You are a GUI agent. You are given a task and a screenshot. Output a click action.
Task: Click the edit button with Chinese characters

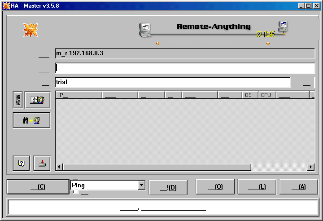pyautogui.click(x=18, y=100)
